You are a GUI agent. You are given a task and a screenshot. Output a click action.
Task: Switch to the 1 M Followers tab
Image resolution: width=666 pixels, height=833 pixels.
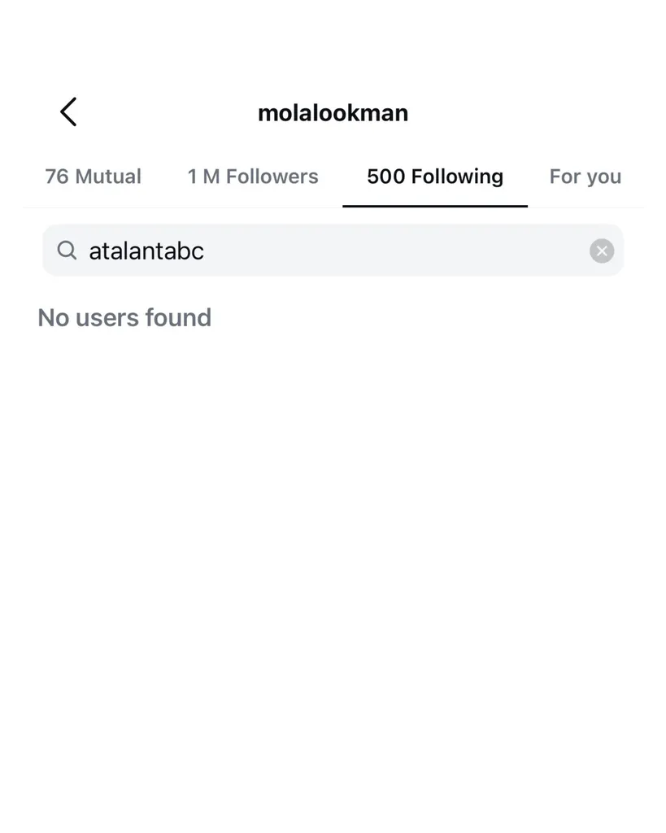click(x=253, y=177)
